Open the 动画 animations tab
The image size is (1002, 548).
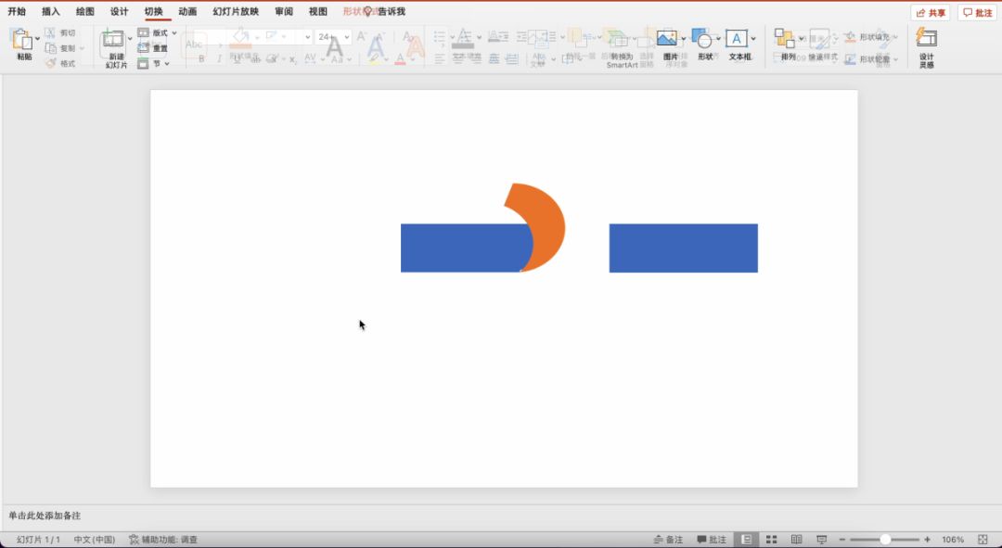coord(187,11)
